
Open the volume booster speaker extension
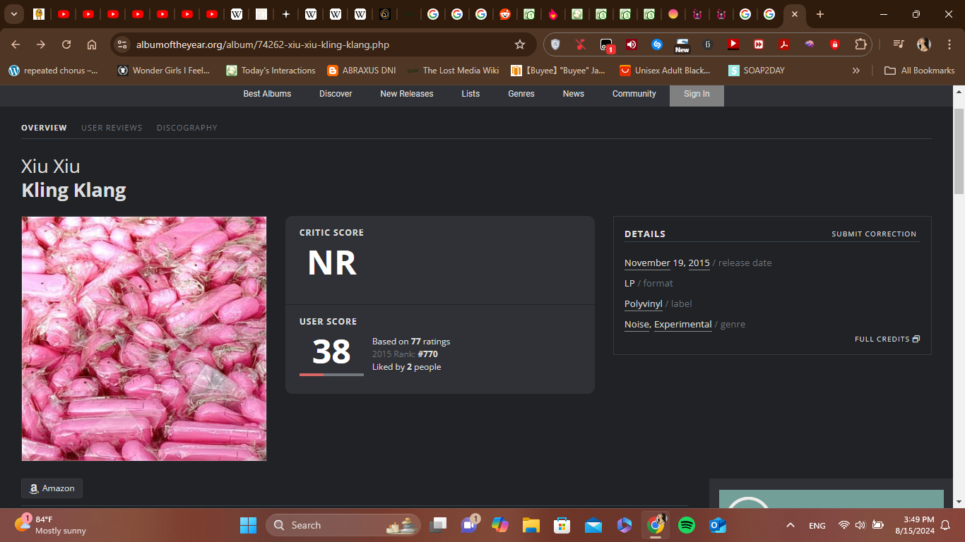coord(631,44)
